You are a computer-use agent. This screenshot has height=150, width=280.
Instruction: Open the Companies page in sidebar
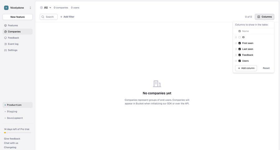point(14,32)
